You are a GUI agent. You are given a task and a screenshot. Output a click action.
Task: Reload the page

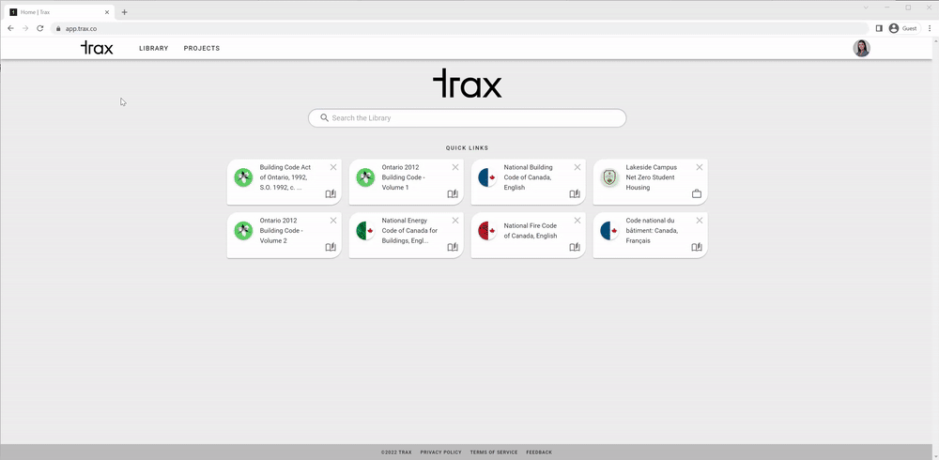click(x=40, y=28)
